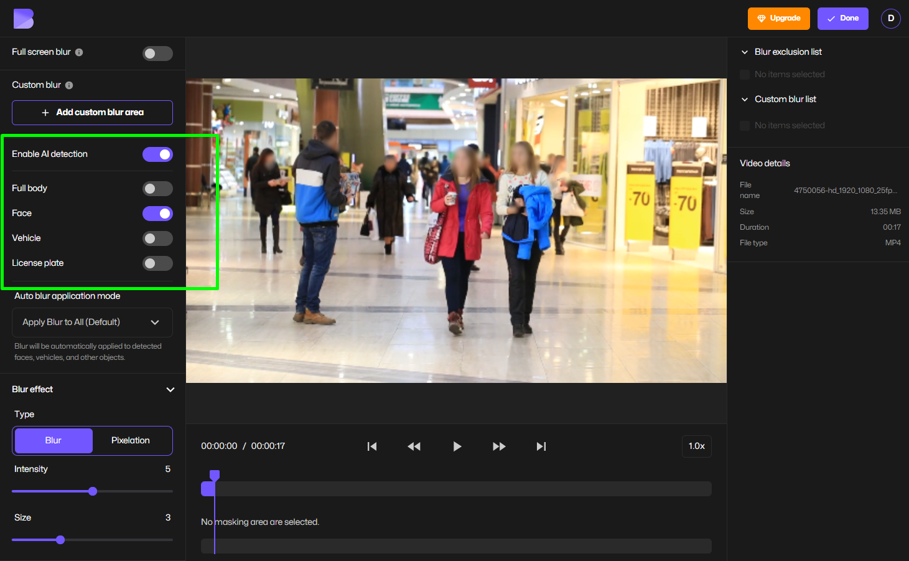This screenshot has height=561, width=909.
Task: Click the app logo in the top left
Action: pyautogui.click(x=23, y=18)
